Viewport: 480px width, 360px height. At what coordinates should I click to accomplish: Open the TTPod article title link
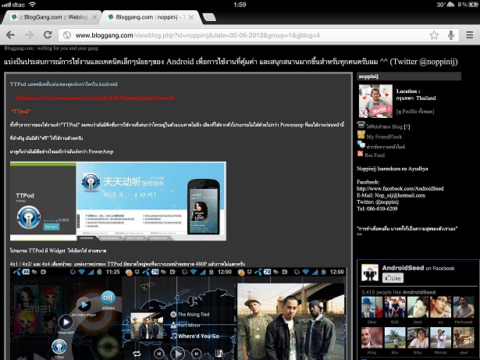pyautogui.click(x=64, y=84)
